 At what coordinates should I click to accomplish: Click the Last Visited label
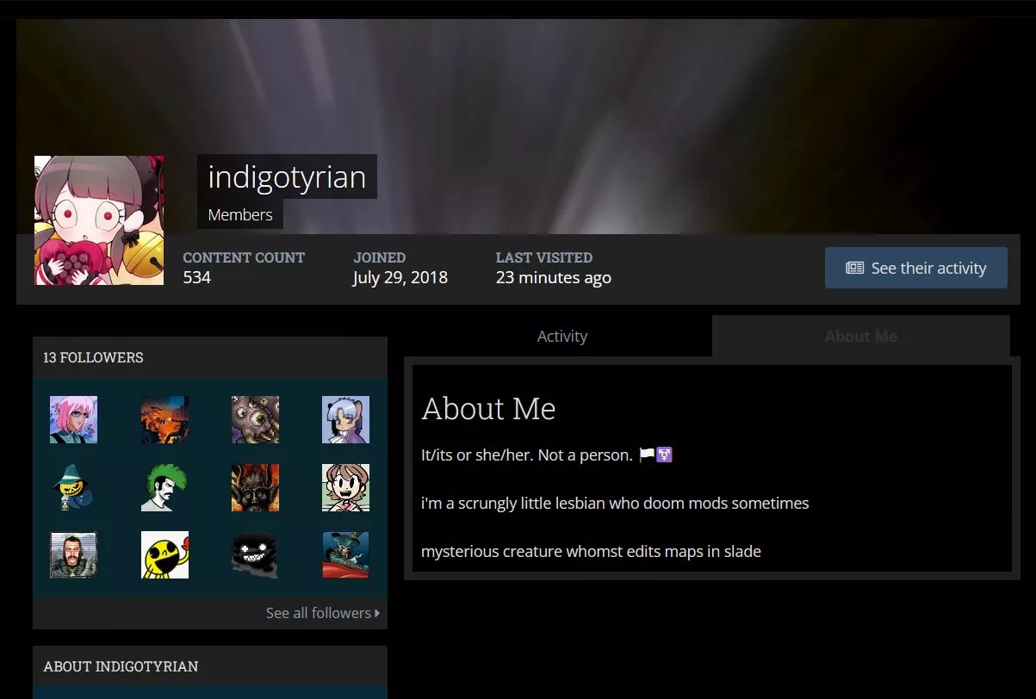tap(544, 257)
